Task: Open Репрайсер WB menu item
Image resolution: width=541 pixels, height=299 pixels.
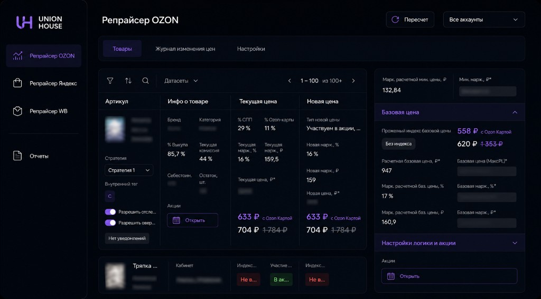Action: tap(44, 111)
